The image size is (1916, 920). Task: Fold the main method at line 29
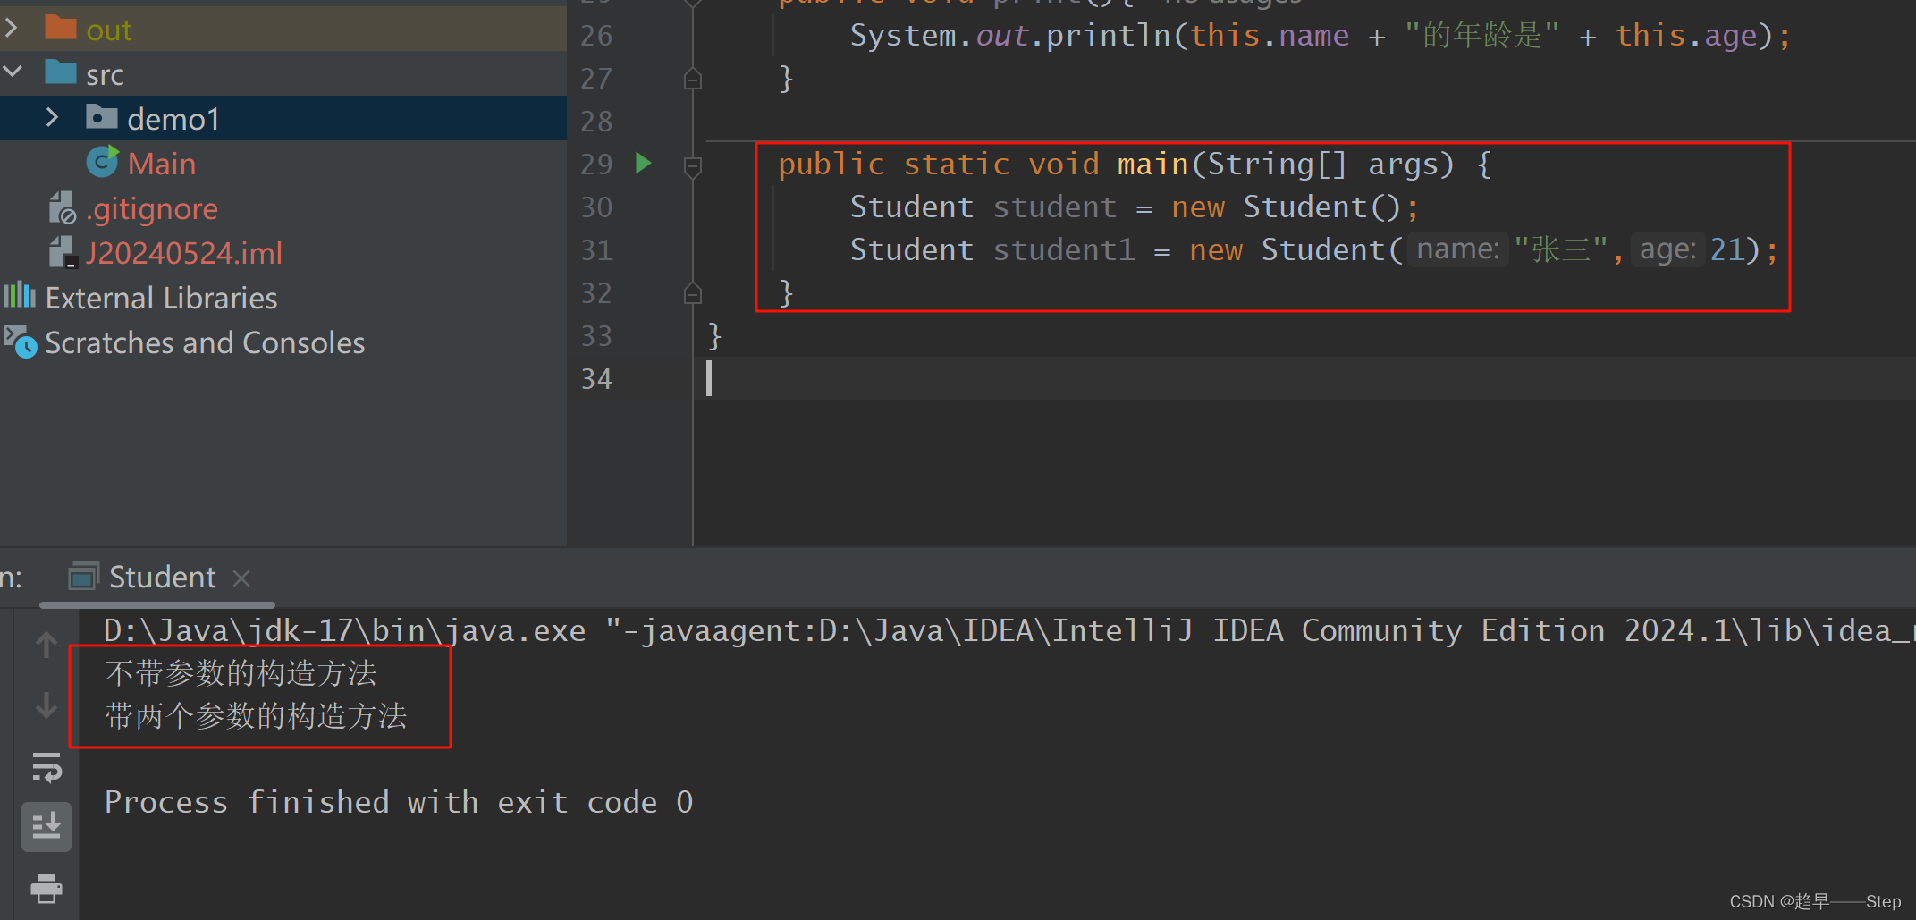(x=692, y=165)
